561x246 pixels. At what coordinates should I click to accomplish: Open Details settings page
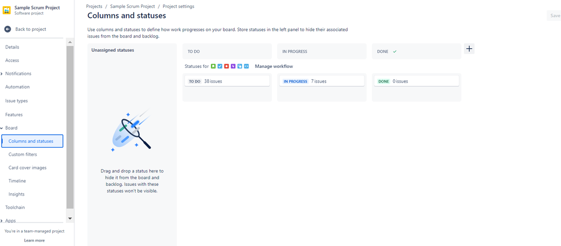12,47
